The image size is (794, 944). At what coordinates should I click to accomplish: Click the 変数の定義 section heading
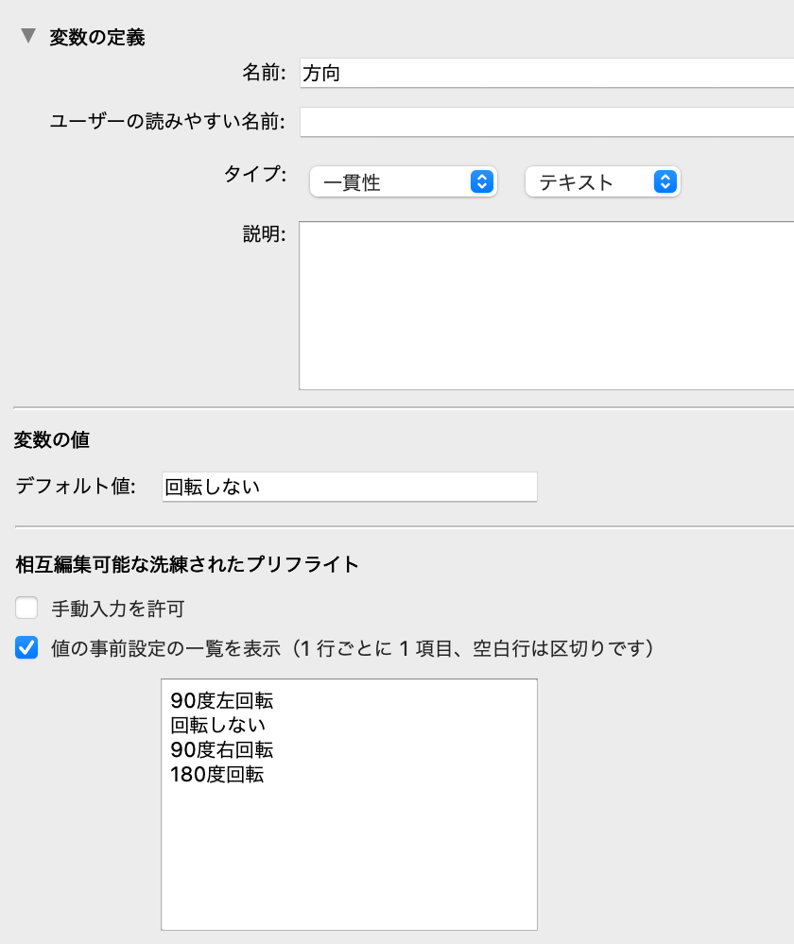coord(97,38)
